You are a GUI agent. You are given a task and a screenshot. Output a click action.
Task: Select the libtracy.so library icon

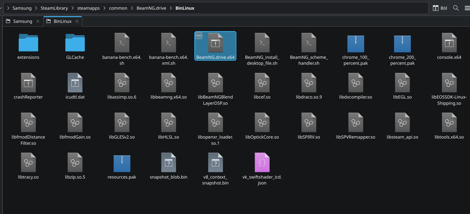pyautogui.click(x=28, y=162)
